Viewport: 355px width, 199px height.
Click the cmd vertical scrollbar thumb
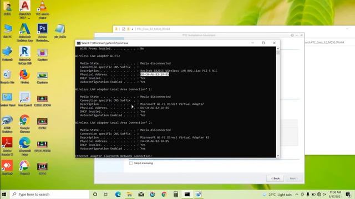click(x=278, y=53)
